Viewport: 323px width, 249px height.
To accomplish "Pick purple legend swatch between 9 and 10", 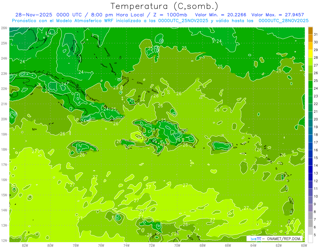I will pyautogui.click(x=310, y=200).
